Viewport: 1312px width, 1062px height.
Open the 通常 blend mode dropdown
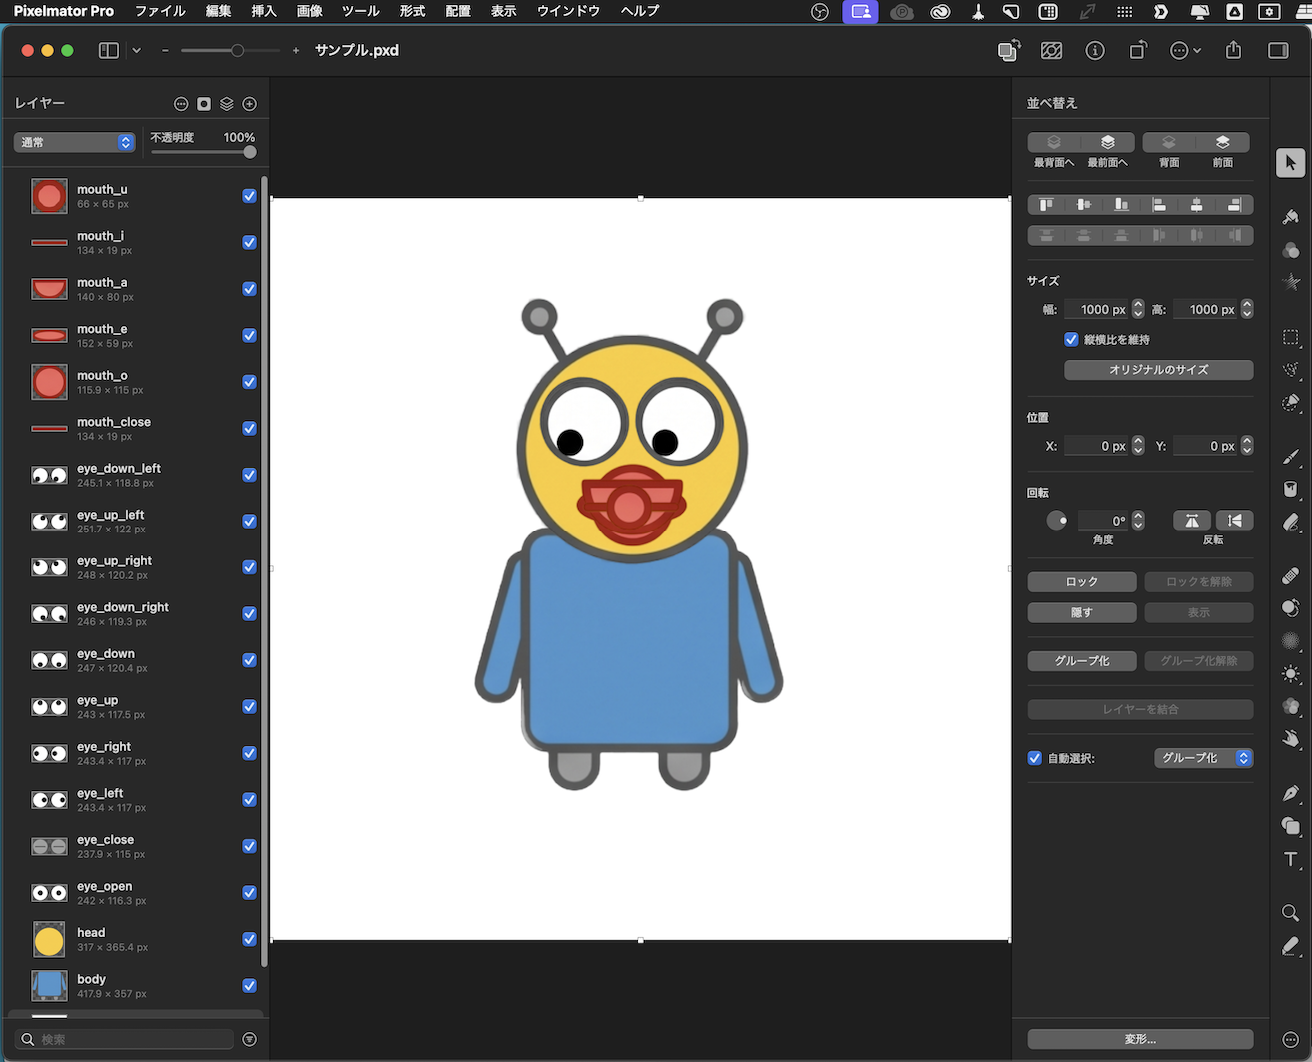tap(74, 142)
